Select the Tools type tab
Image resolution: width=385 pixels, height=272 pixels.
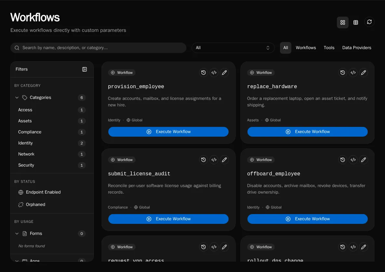tap(329, 48)
